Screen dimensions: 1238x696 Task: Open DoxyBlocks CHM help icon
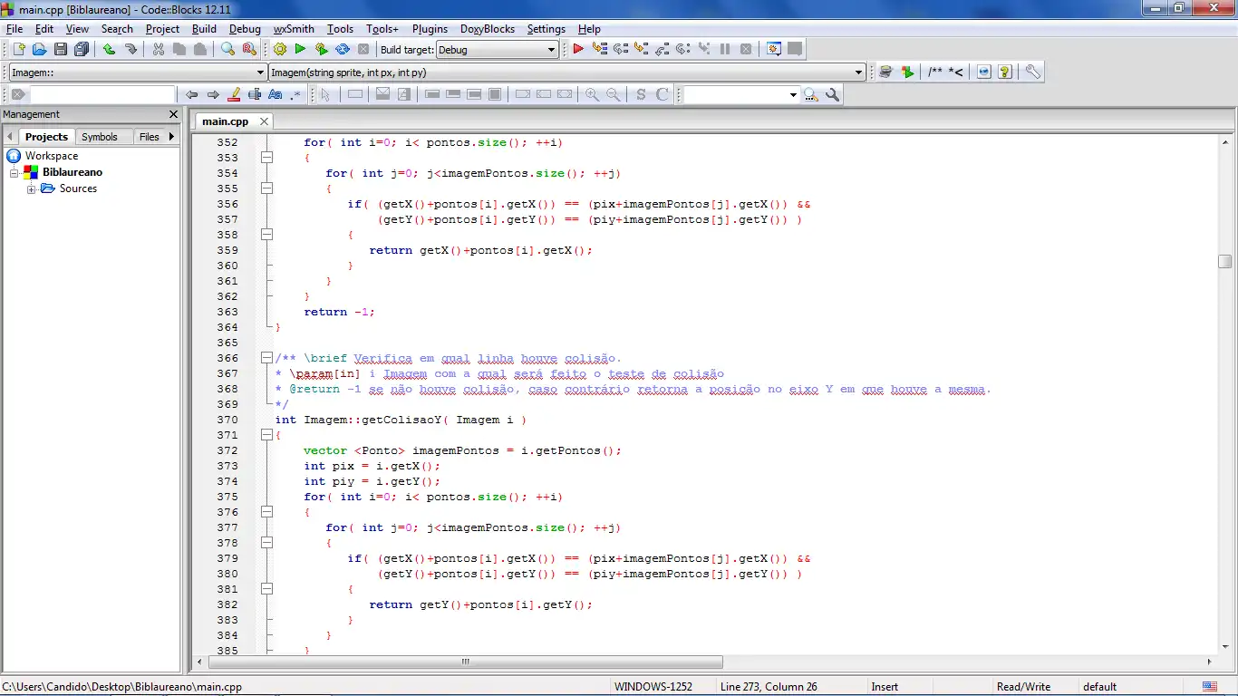pos(1004,72)
